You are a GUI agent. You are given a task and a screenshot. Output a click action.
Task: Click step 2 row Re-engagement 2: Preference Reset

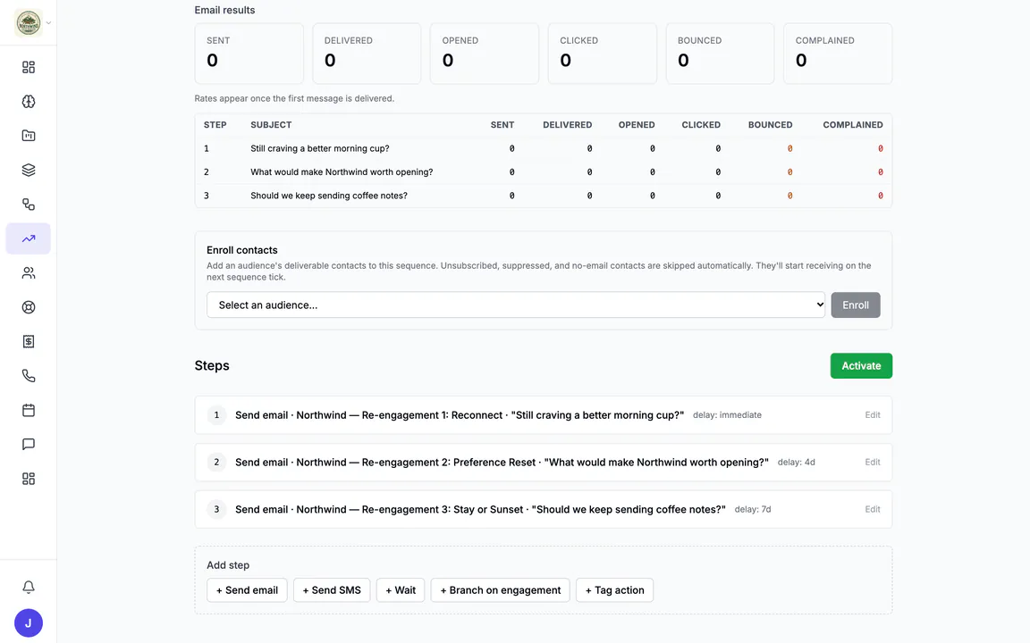(x=544, y=462)
